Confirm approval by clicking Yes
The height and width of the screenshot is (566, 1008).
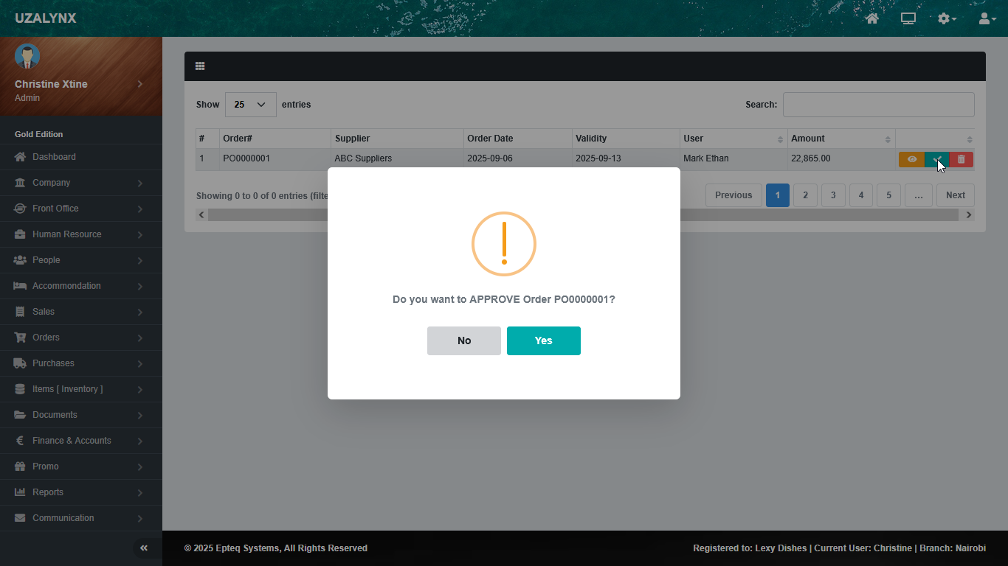click(543, 340)
